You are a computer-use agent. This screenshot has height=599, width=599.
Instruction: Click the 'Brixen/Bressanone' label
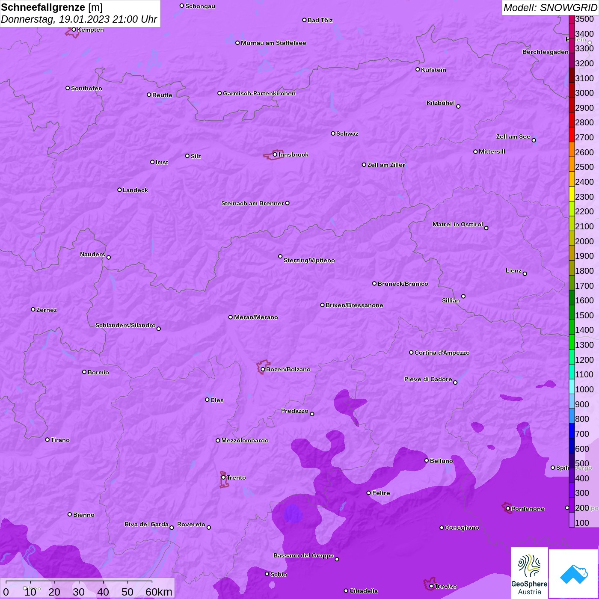click(x=354, y=305)
